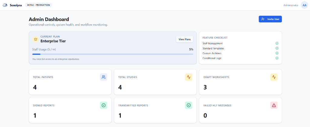This screenshot has height=127, width=310.
Task: Select the Custom Architect feature label
Action: pyautogui.click(x=212, y=53)
